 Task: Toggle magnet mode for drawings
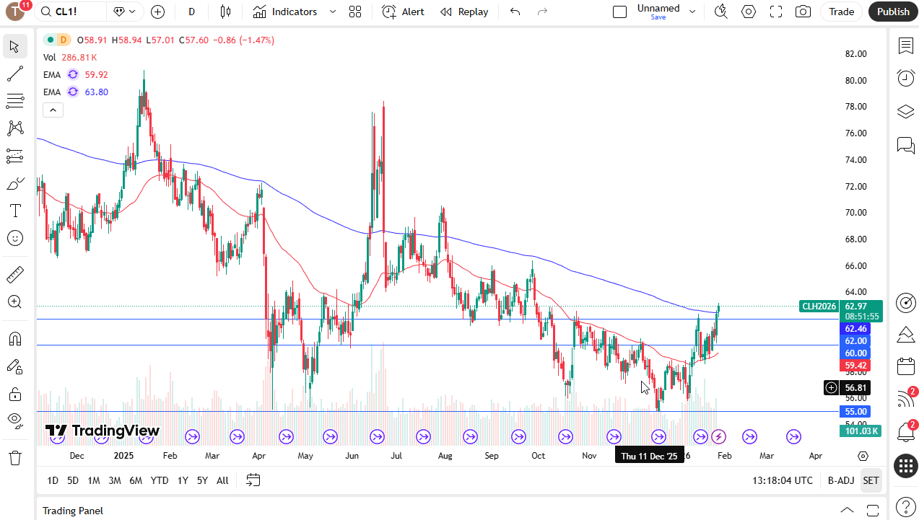[14, 339]
